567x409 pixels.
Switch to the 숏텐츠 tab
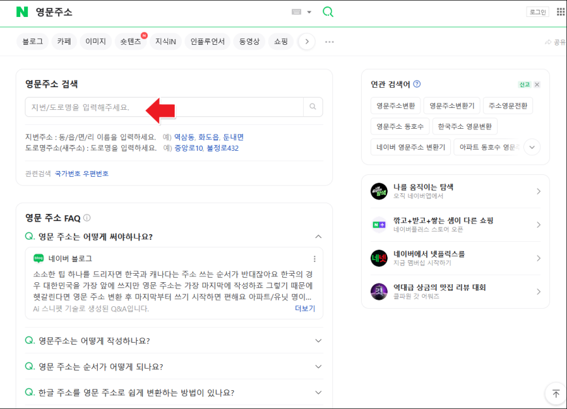130,42
